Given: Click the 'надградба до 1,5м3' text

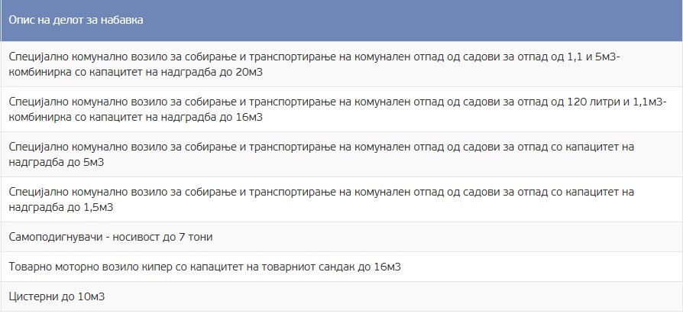Looking at the screenshot, I should [60, 206].
